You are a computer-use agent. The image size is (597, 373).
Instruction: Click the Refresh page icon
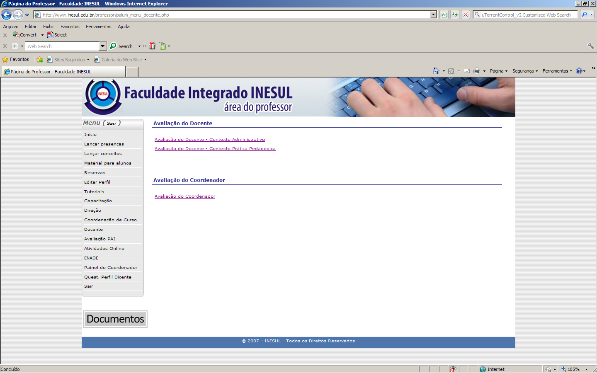(455, 15)
